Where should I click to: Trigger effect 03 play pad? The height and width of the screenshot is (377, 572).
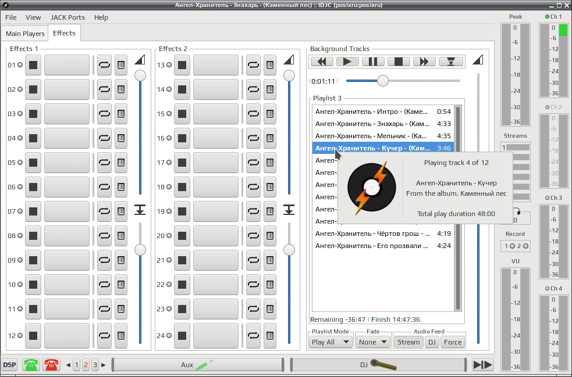click(67, 114)
